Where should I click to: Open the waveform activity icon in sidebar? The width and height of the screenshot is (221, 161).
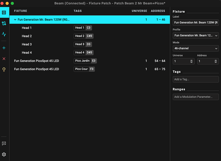point(4,34)
